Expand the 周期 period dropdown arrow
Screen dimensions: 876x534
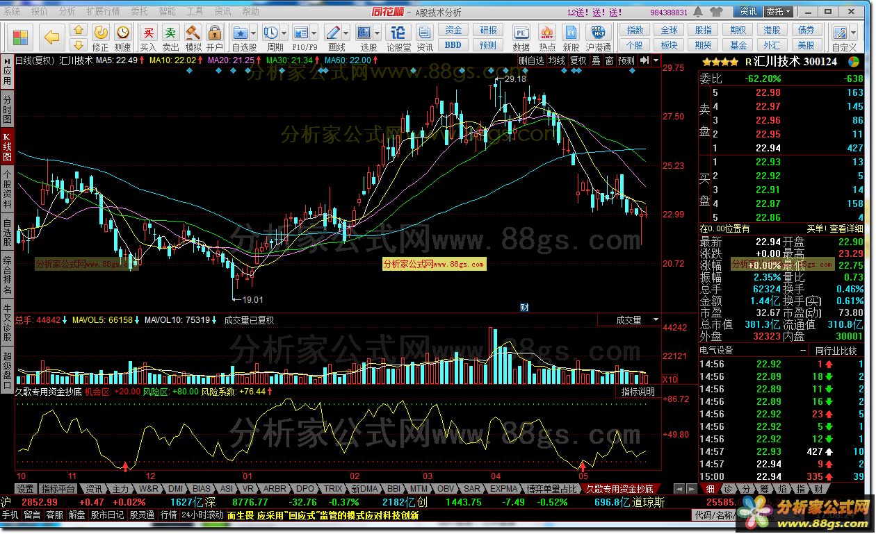click(x=284, y=33)
